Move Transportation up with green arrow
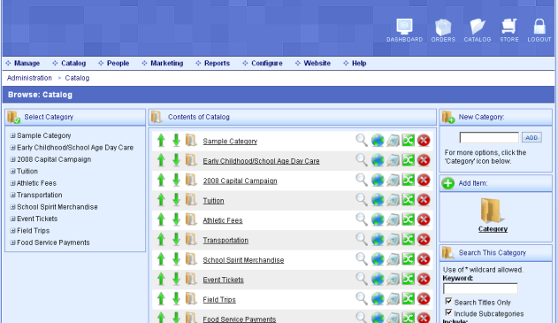The image size is (558, 323). point(161,239)
